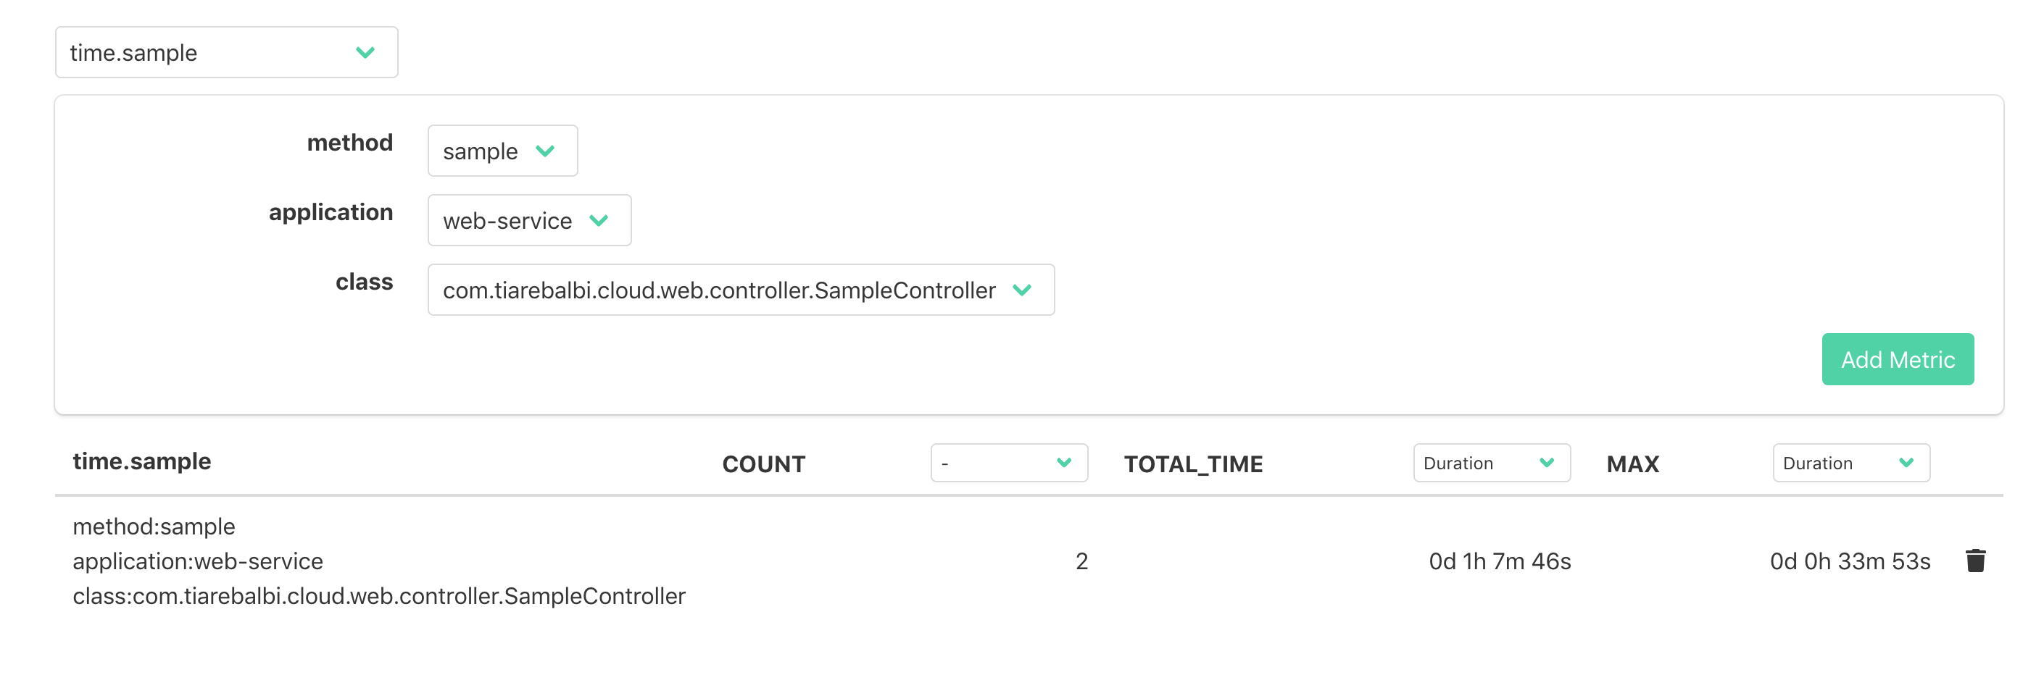
Task: Open the application dropdown showing web-service
Action: click(x=528, y=220)
